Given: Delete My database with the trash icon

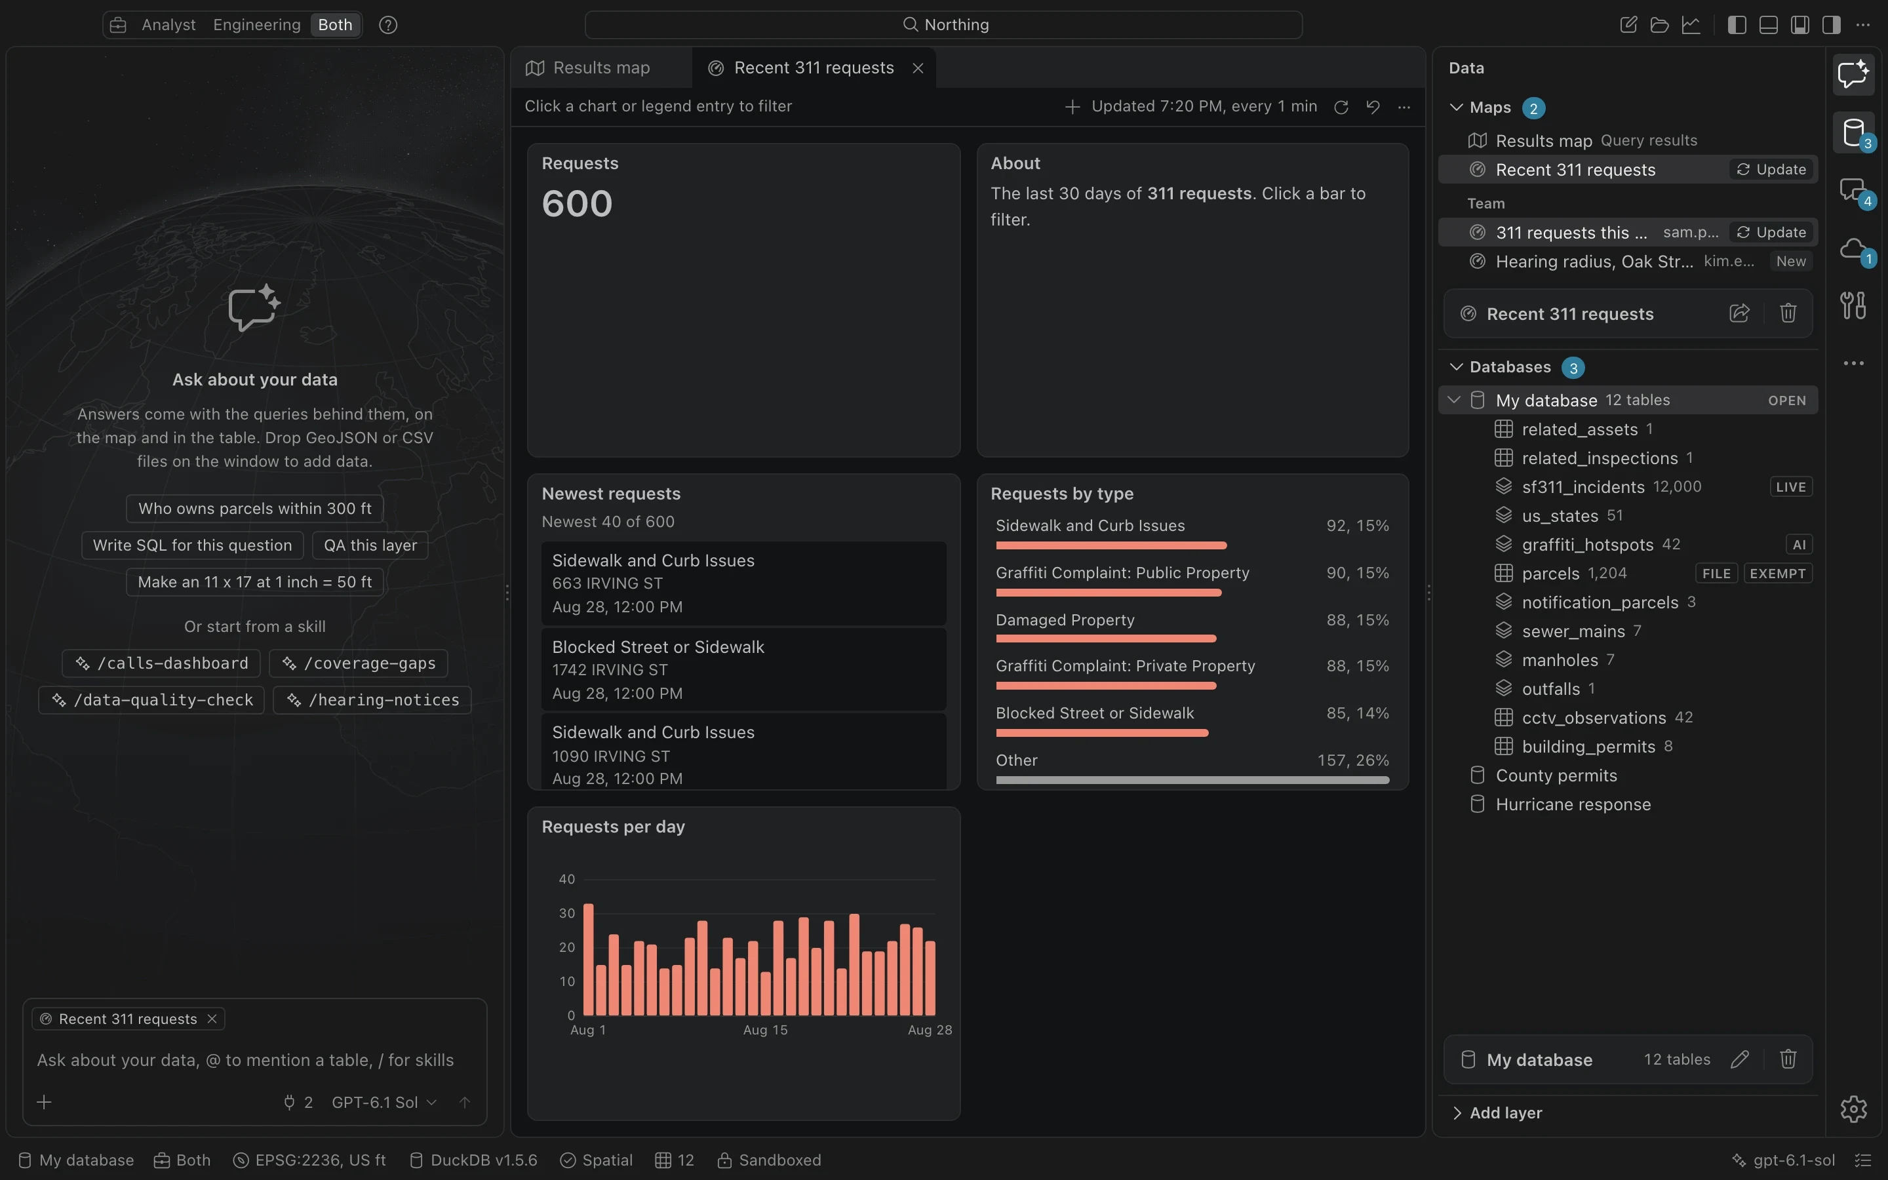Looking at the screenshot, I should [x=1788, y=1059].
